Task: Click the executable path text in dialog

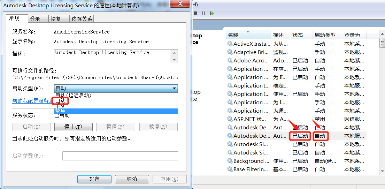Action: click(x=95, y=77)
